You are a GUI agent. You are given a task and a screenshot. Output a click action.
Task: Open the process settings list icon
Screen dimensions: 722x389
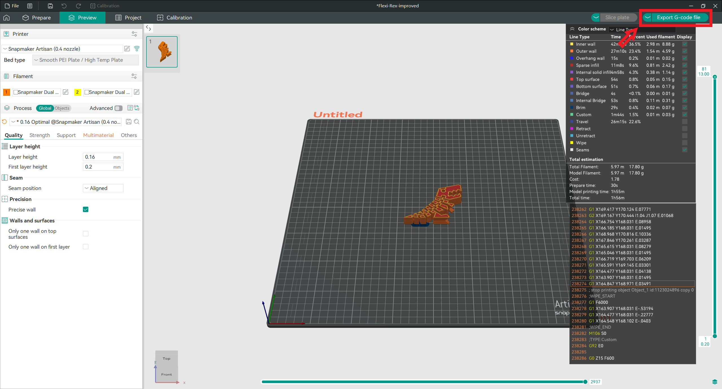pyautogui.click(x=130, y=108)
